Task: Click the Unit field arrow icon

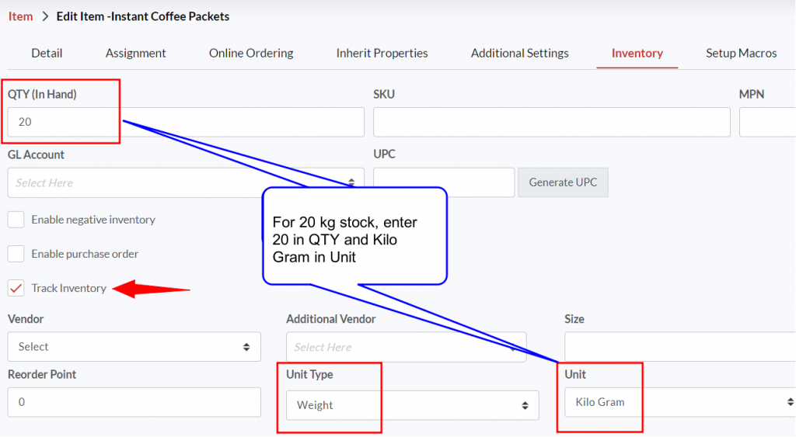Action: pos(791,402)
